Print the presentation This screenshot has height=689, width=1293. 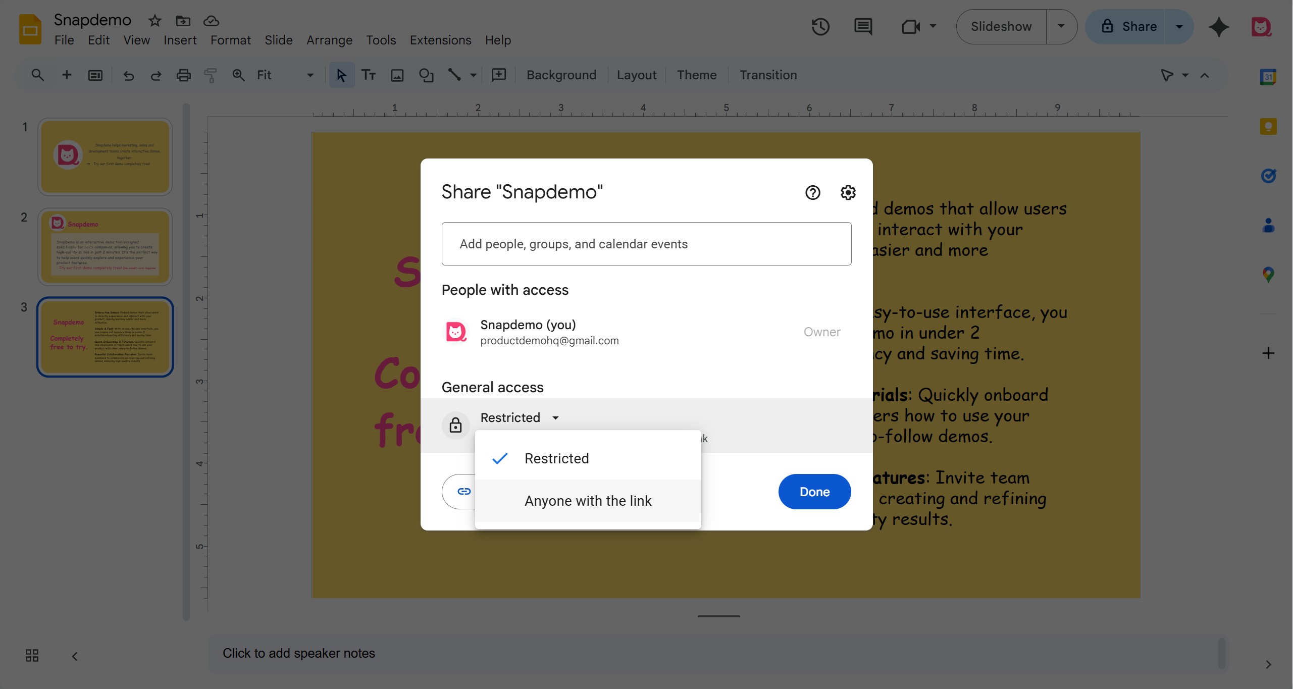tap(183, 75)
